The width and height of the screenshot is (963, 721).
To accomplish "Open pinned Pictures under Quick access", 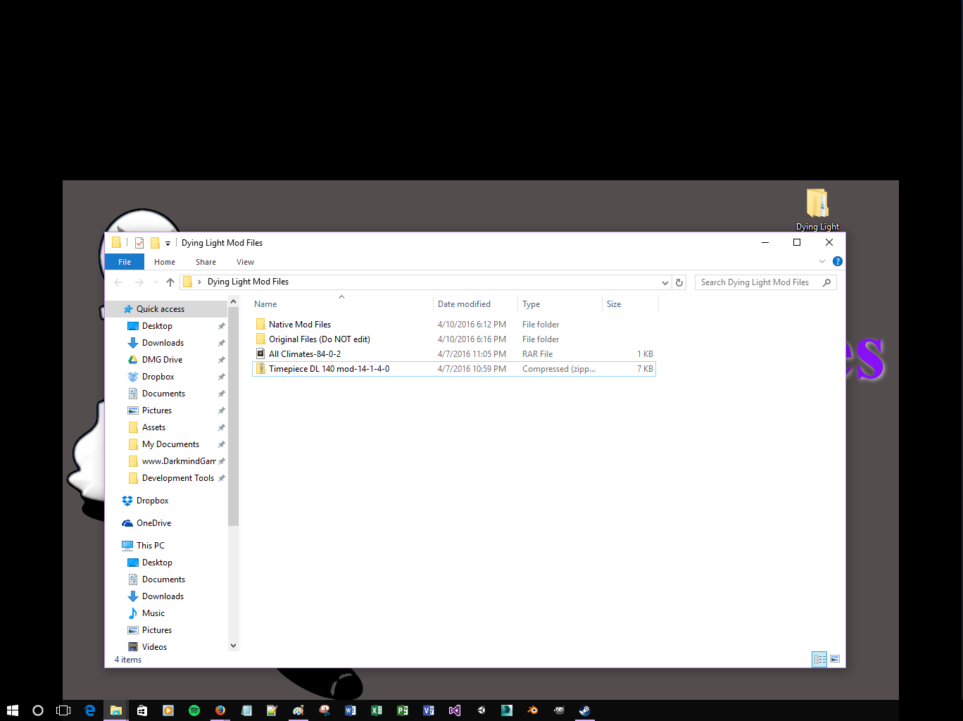I will point(157,410).
